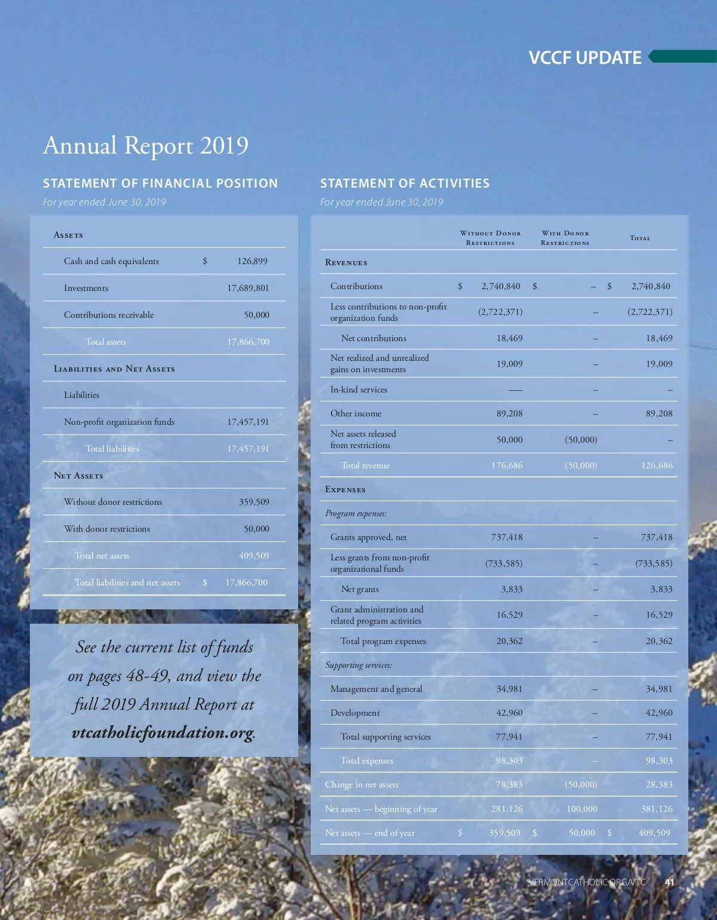Click the Statement of Financial Position heading
This screenshot has height=920, width=717.
pos(160,183)
